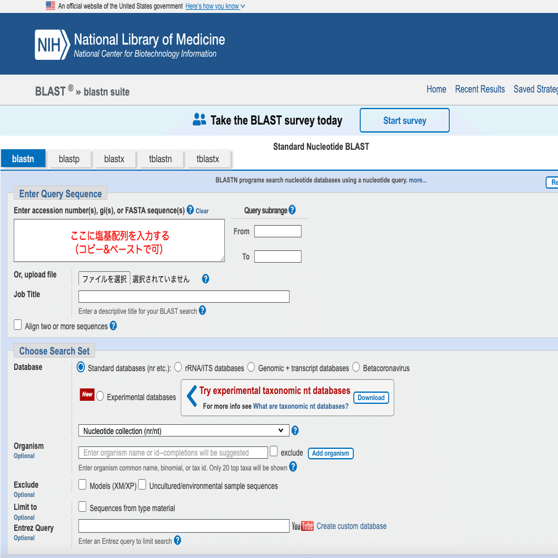Click Query subrange To field
This screenshot has width=558, height=558.
(277, 256)
